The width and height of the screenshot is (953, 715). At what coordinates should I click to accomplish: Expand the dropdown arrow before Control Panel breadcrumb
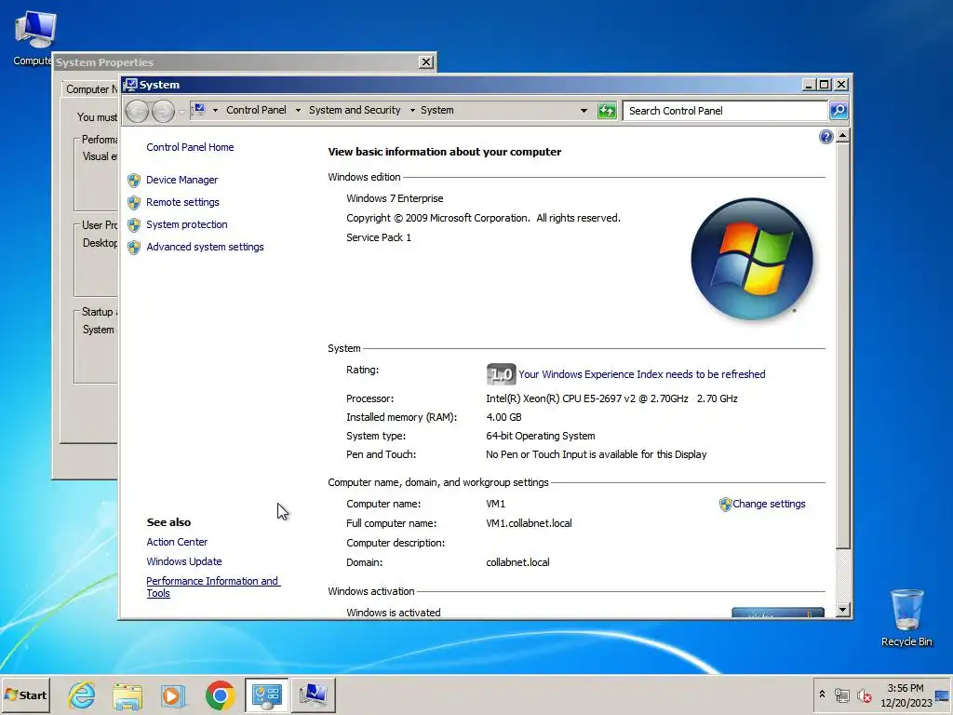point(215,111)
